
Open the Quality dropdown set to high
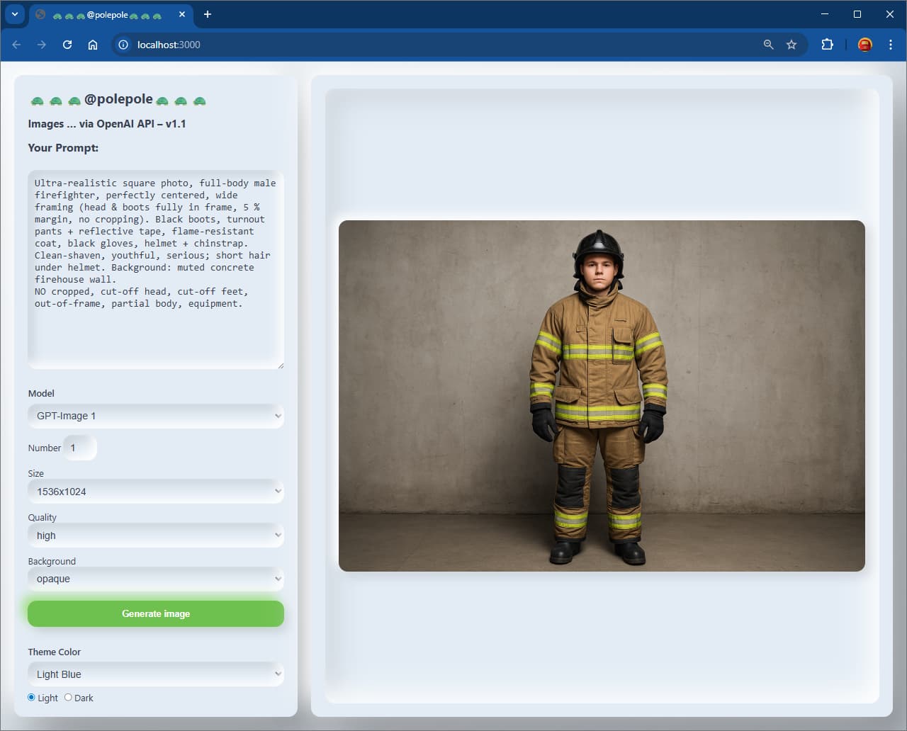tap(156, 535)
